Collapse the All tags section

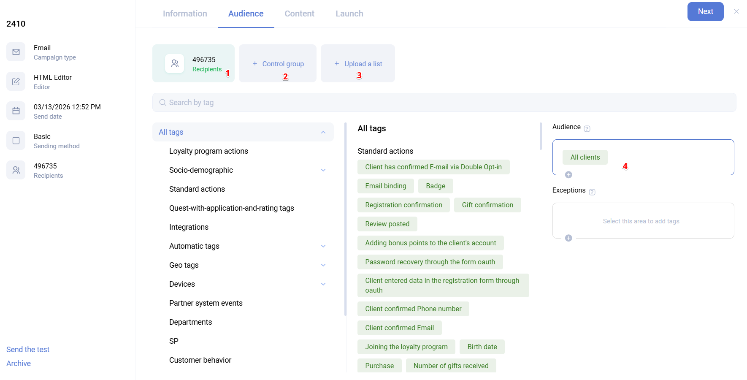pyautogui.click(x=323, y=132)
